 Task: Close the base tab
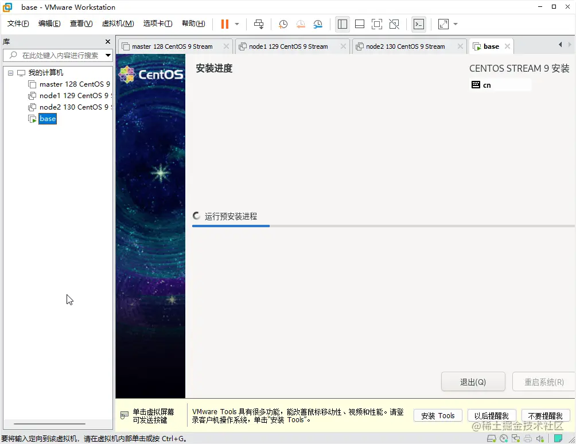tap(507, 46)
